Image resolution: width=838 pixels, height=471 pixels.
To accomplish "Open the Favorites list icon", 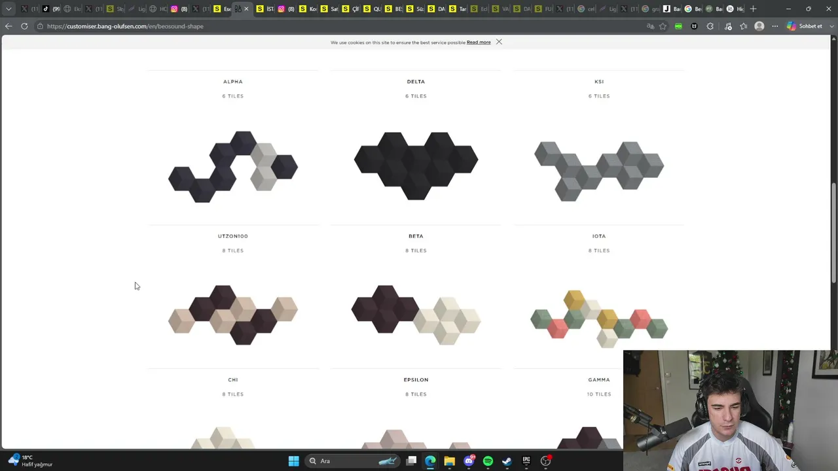I will (744, 26).
